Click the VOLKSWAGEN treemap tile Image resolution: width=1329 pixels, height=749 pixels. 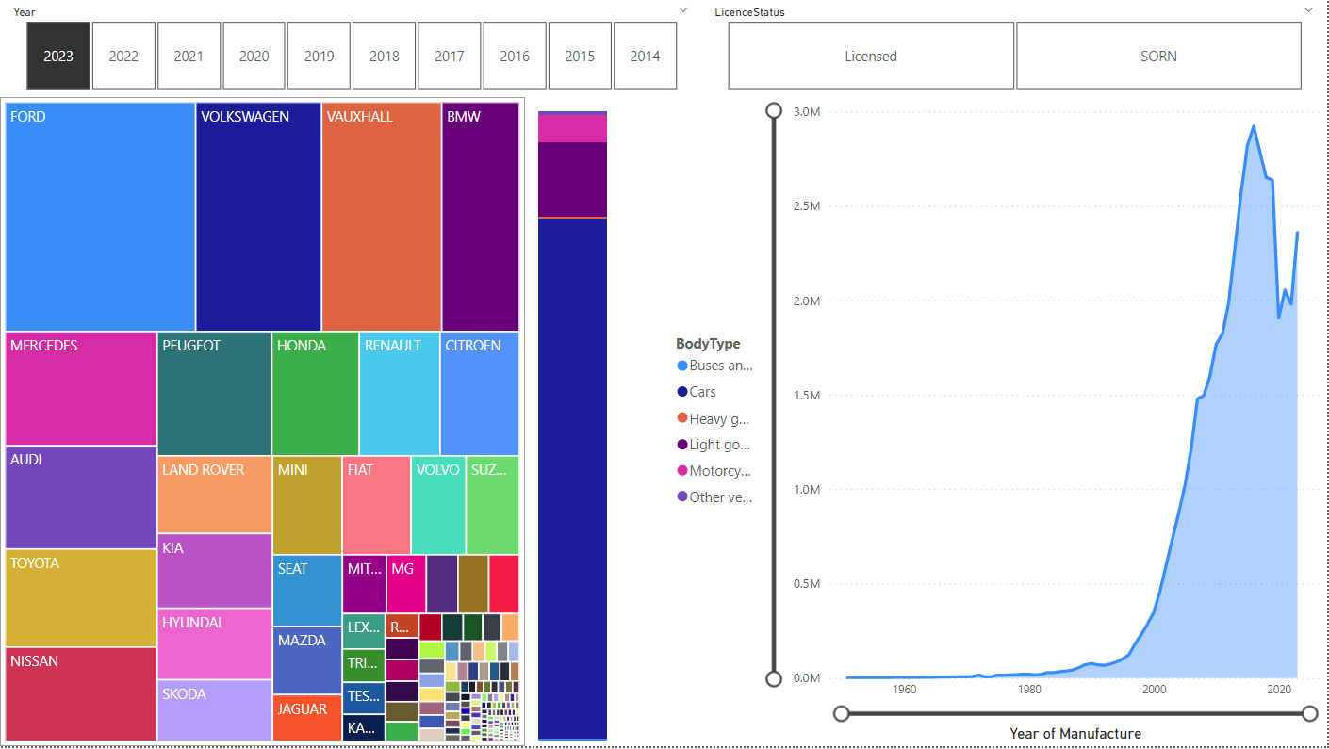tap(258, 217)
